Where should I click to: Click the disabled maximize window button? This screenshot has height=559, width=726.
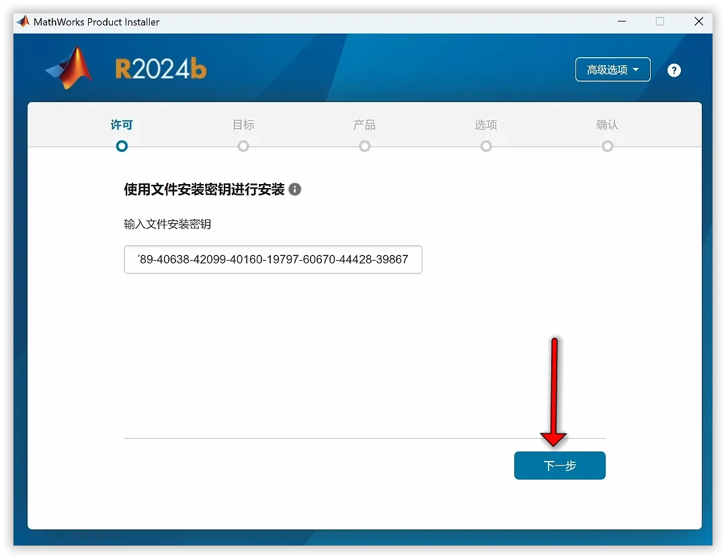660,21
